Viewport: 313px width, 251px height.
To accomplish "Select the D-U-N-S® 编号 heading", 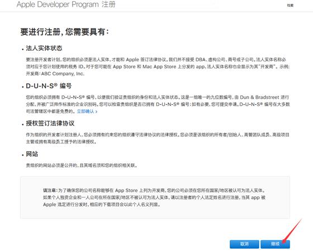I will [x=49, y=86].
